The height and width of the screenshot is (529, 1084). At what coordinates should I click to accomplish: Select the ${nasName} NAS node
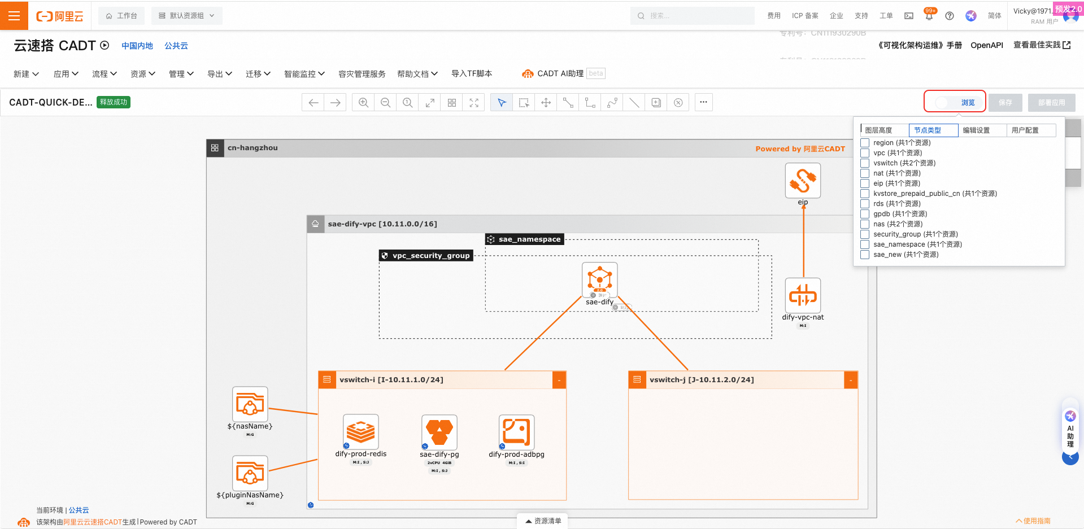point(250,404)
